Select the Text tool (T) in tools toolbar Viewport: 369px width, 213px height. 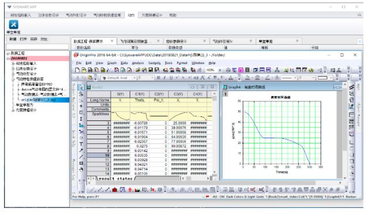81,144
